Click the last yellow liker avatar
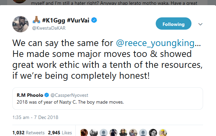The width and height of the screenshot is (216, 136). click(x=163, y=133)
